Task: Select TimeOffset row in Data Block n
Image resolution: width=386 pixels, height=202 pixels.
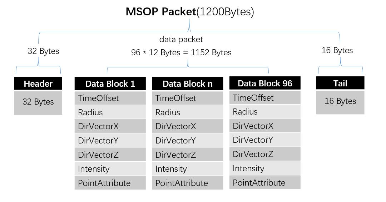Action: [x=188, y=98]
